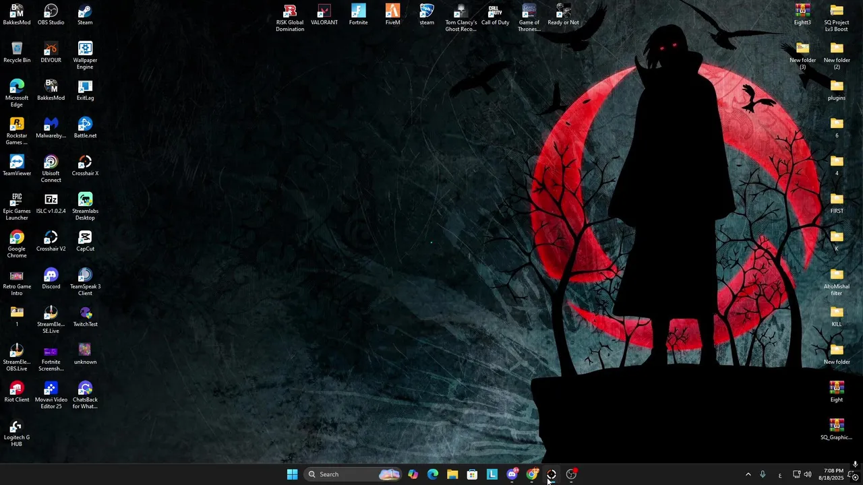Screen dimensions: 863x485
Task: Select the Game of Thrones shortcut
Action: [529, 18]
